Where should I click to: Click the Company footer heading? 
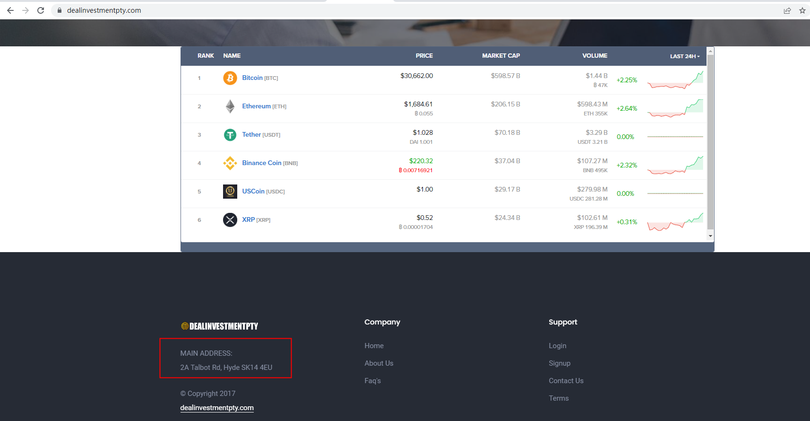382,322
